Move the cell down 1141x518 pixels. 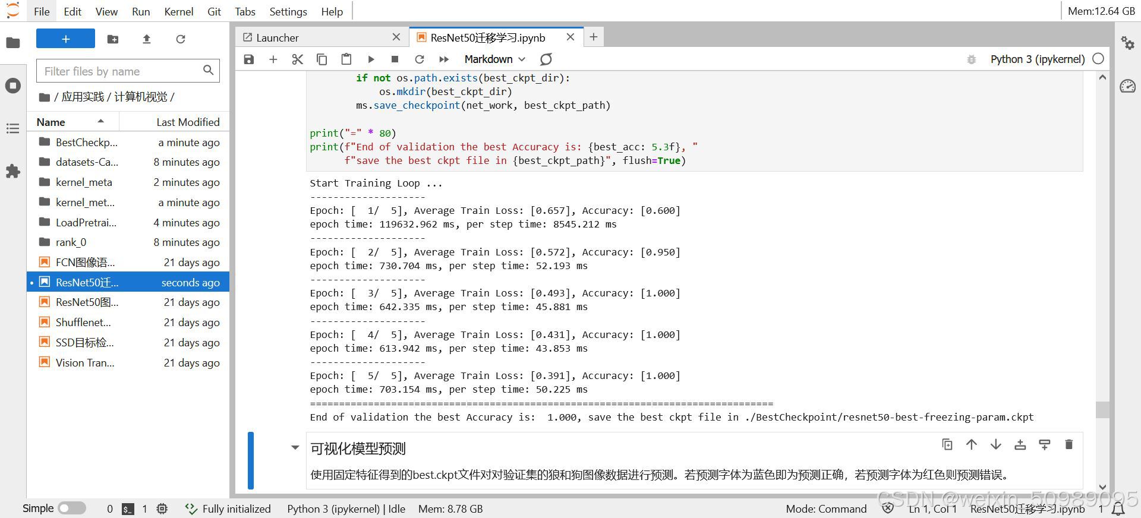point(996,444)
